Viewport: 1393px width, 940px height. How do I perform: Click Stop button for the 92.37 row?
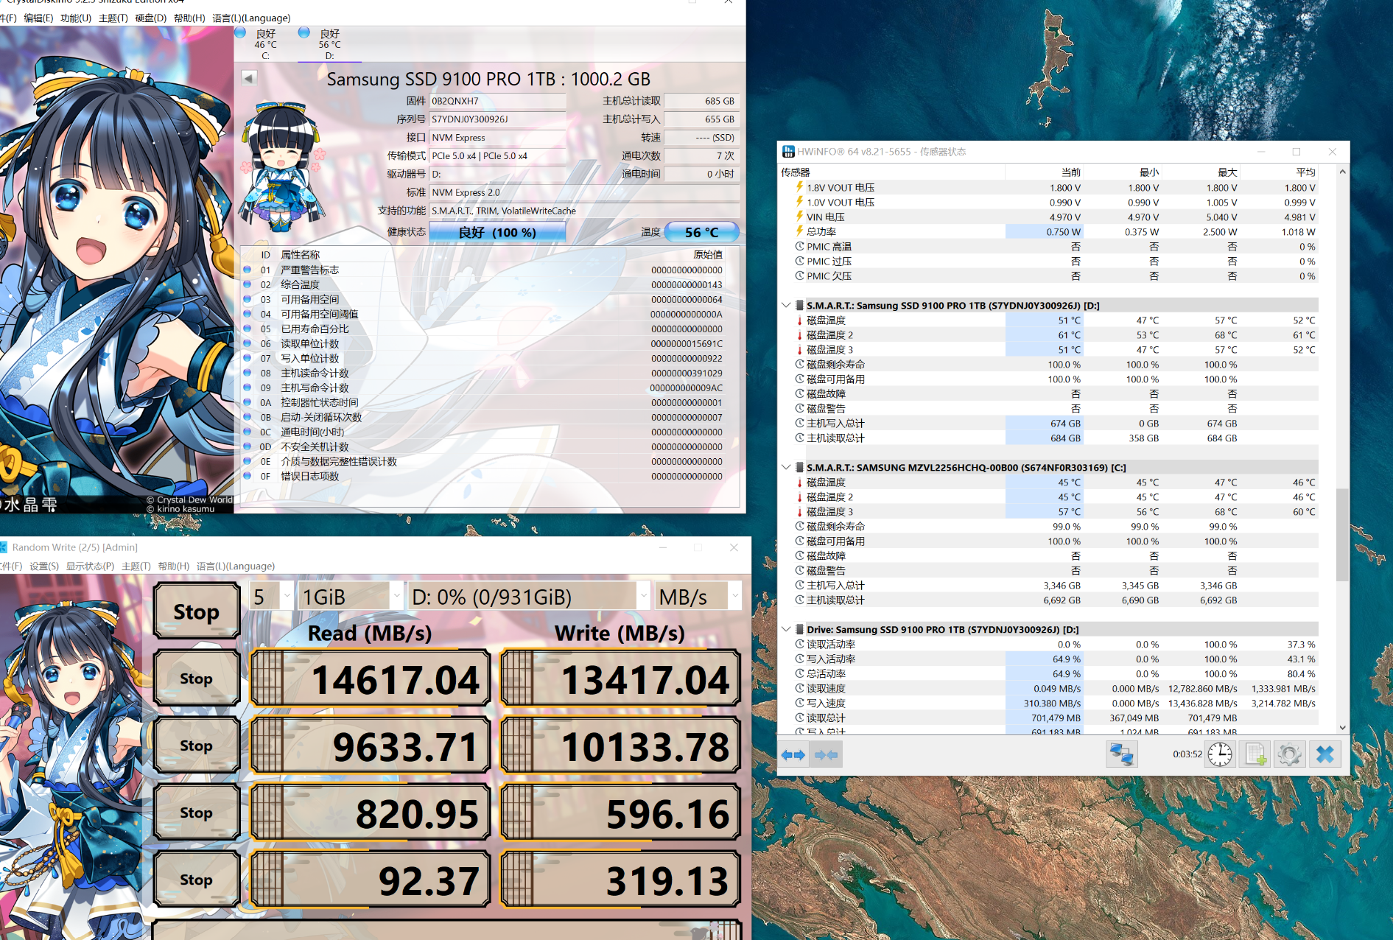(197, 880)
